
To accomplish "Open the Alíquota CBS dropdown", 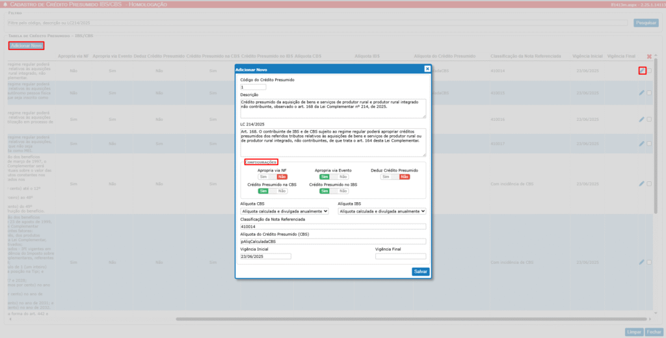I will (x=284, y=211).
